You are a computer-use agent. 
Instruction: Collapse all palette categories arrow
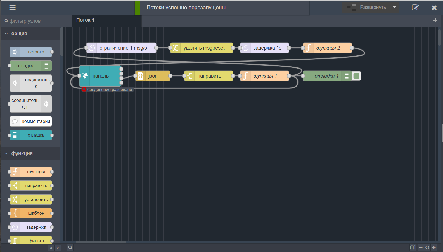point(51,248)
